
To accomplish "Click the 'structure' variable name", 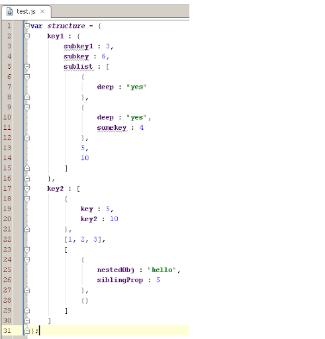I will click(66, 26).
